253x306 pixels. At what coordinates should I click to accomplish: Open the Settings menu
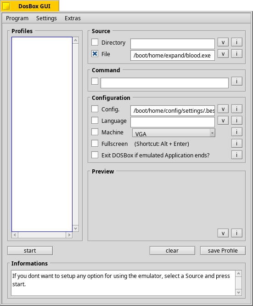[x=46, y=18]
